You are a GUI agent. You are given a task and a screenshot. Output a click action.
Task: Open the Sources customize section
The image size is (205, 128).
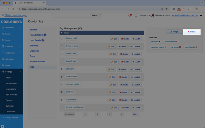tap(33, 30)
